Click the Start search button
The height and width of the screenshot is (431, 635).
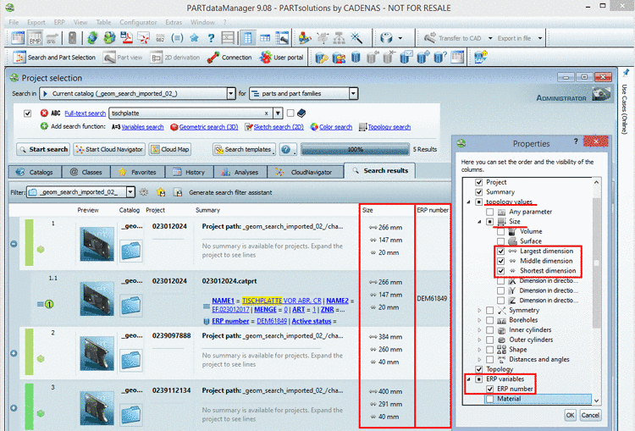(x=43, y=149)
